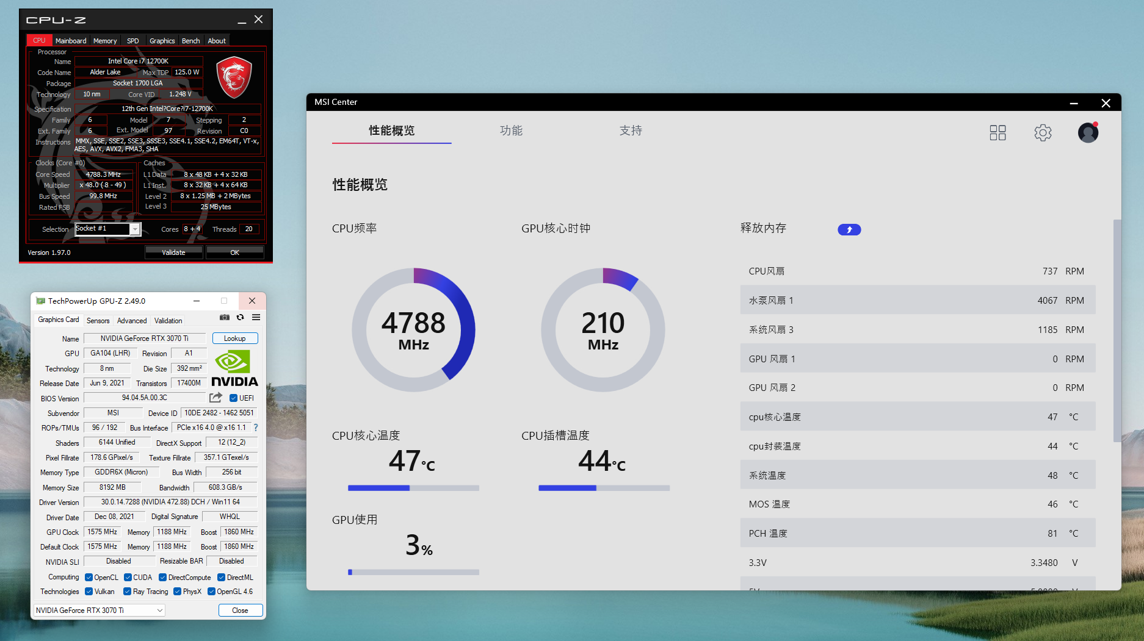The height and width of the screenshot is (641, 1144).
Task: Toggle the Vulkan checkbox
Action: point(89,592)
